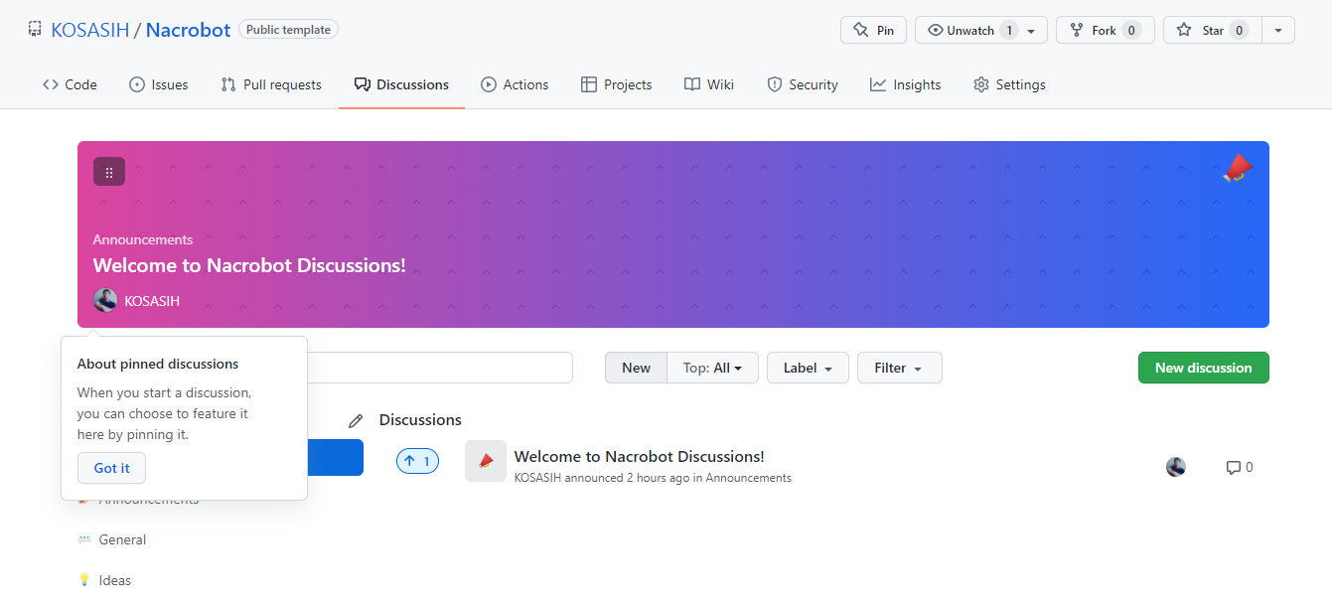This screenshot has height=605, width=1332.
Task: Open the Security tab
Action: (x=803, y=84)
